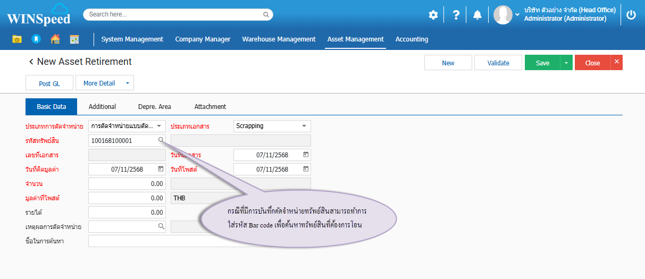This screenshot has width=645, height=279.
Task: Select the Attachment tab
Action: [210, 106]
